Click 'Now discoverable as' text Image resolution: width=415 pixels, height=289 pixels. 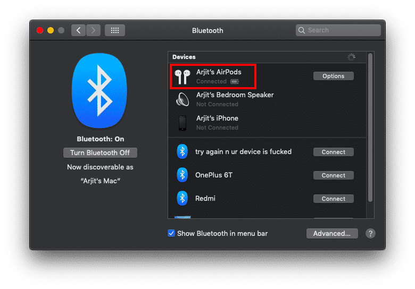[100, 167]
